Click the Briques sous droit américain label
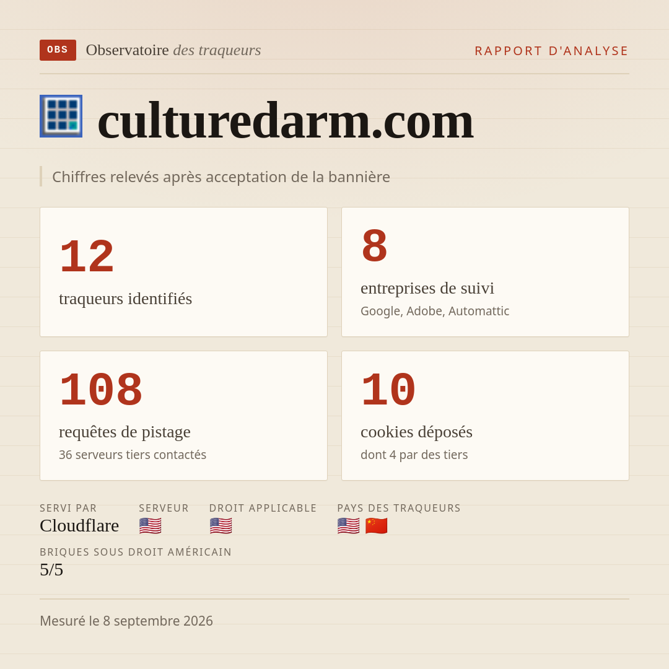Screen dimensions: 669x669 pyautogui.click(x=136, y=552)
